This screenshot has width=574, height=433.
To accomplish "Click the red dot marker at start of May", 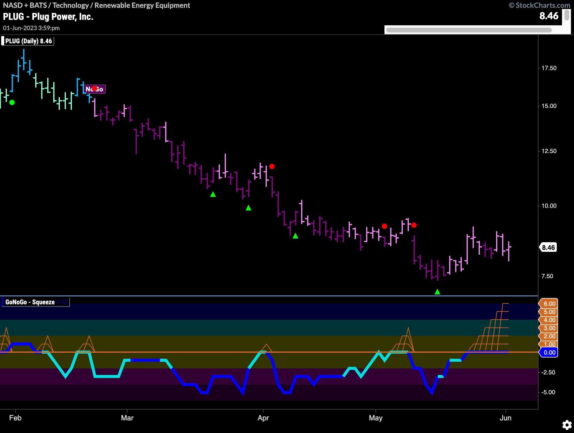I will [384, 226].
